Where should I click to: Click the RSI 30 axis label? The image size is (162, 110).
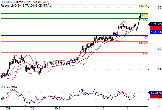click(x=160, y=106)
